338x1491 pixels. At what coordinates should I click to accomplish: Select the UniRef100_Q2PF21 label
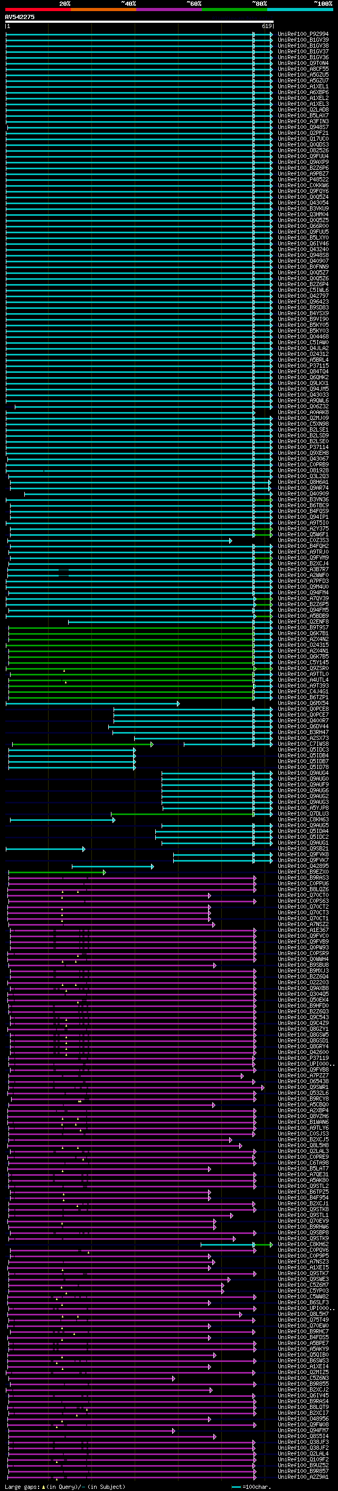point(303,133)
